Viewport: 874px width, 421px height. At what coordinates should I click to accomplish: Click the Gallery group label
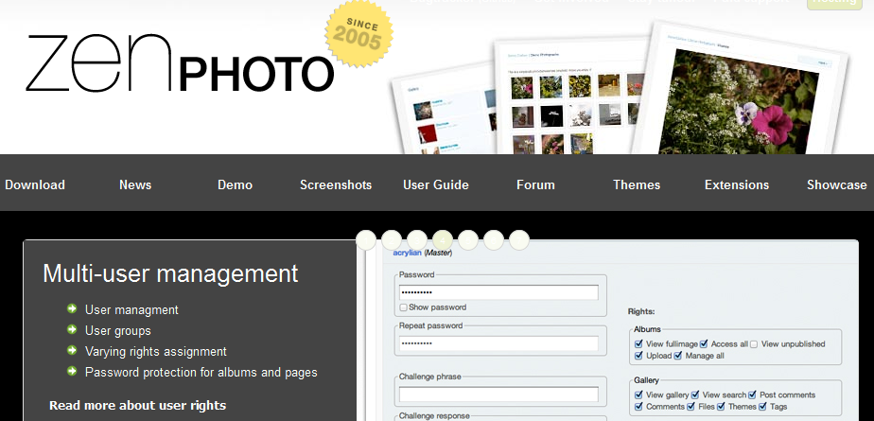pyautogui.click(x=647, y=380)
